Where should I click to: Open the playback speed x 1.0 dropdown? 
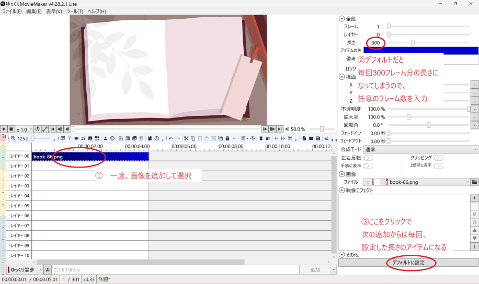[x=24, y=129]
